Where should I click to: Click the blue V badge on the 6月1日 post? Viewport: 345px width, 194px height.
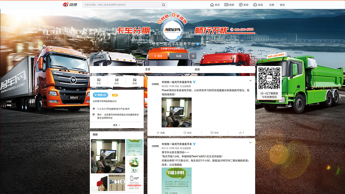194,144
